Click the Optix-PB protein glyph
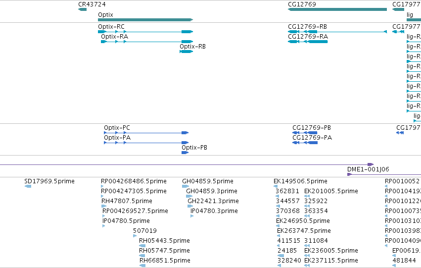421x268 pixels. 185,153
